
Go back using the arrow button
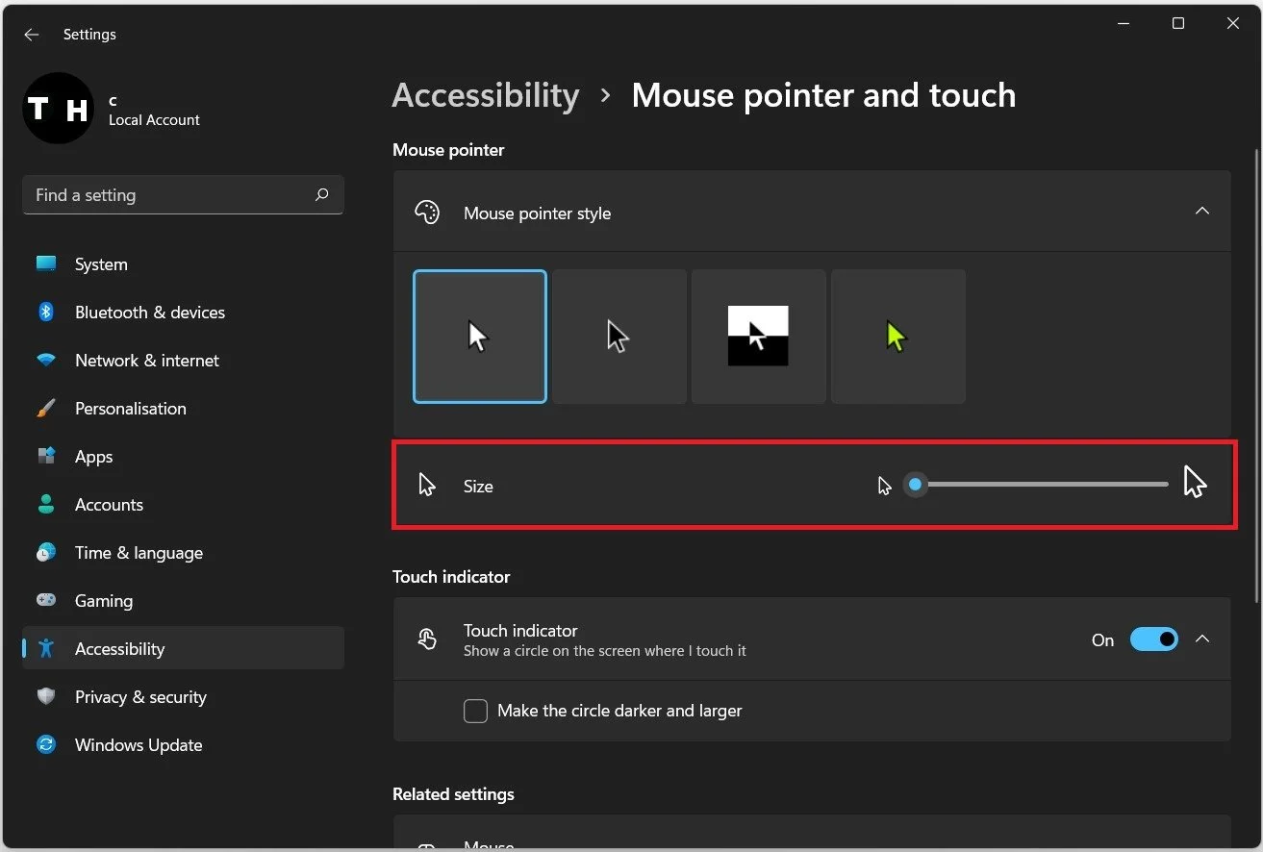click(31, 34)
